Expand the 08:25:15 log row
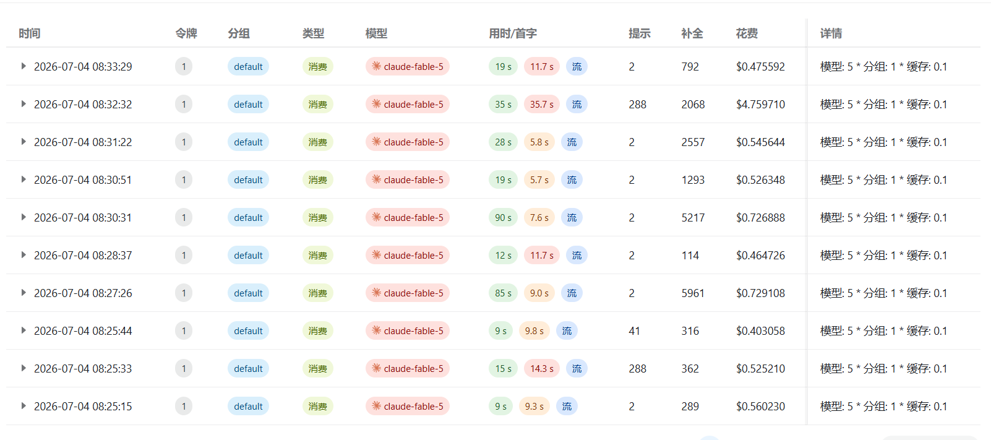This screenshot has width=991, height=440. click(24, 406)
